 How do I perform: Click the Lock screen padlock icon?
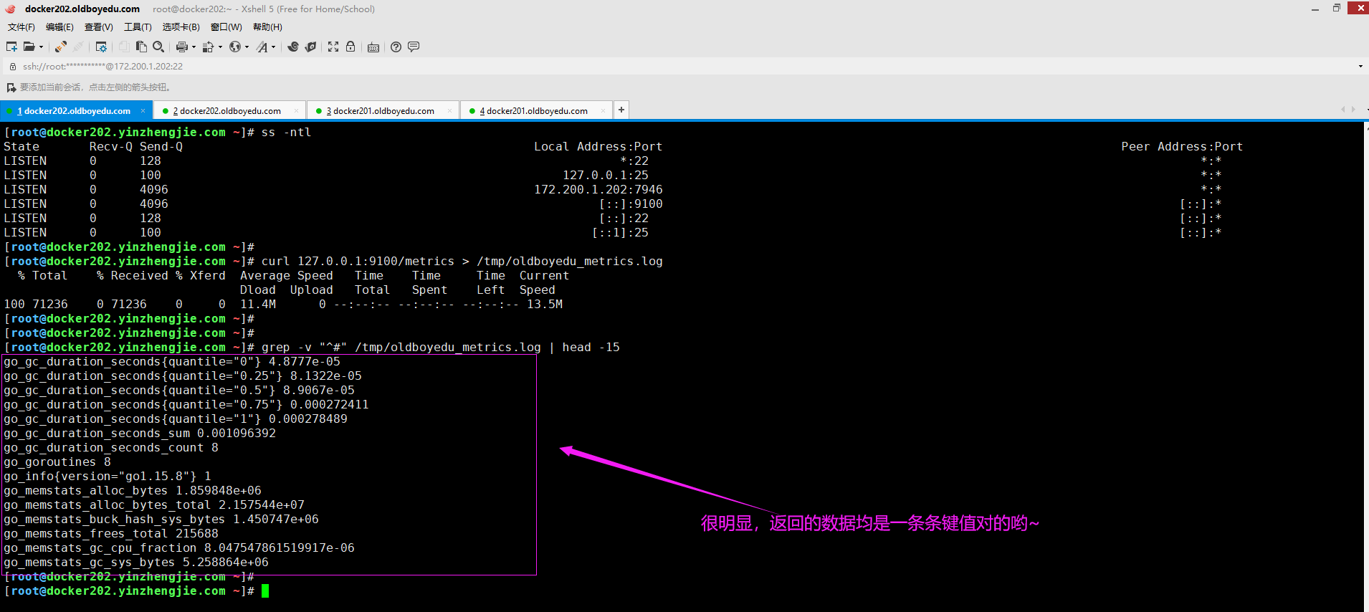tap(350, 47)
